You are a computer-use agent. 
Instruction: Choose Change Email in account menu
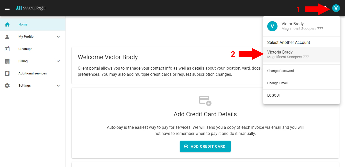[x=277, y=83]
